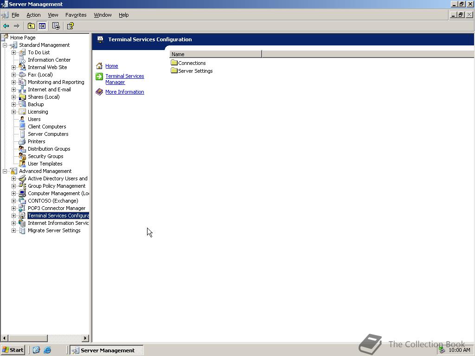Viewport: 475px width, 356px height.
Task: Click the Up one level toolbar icon
Action: (31, 26)
